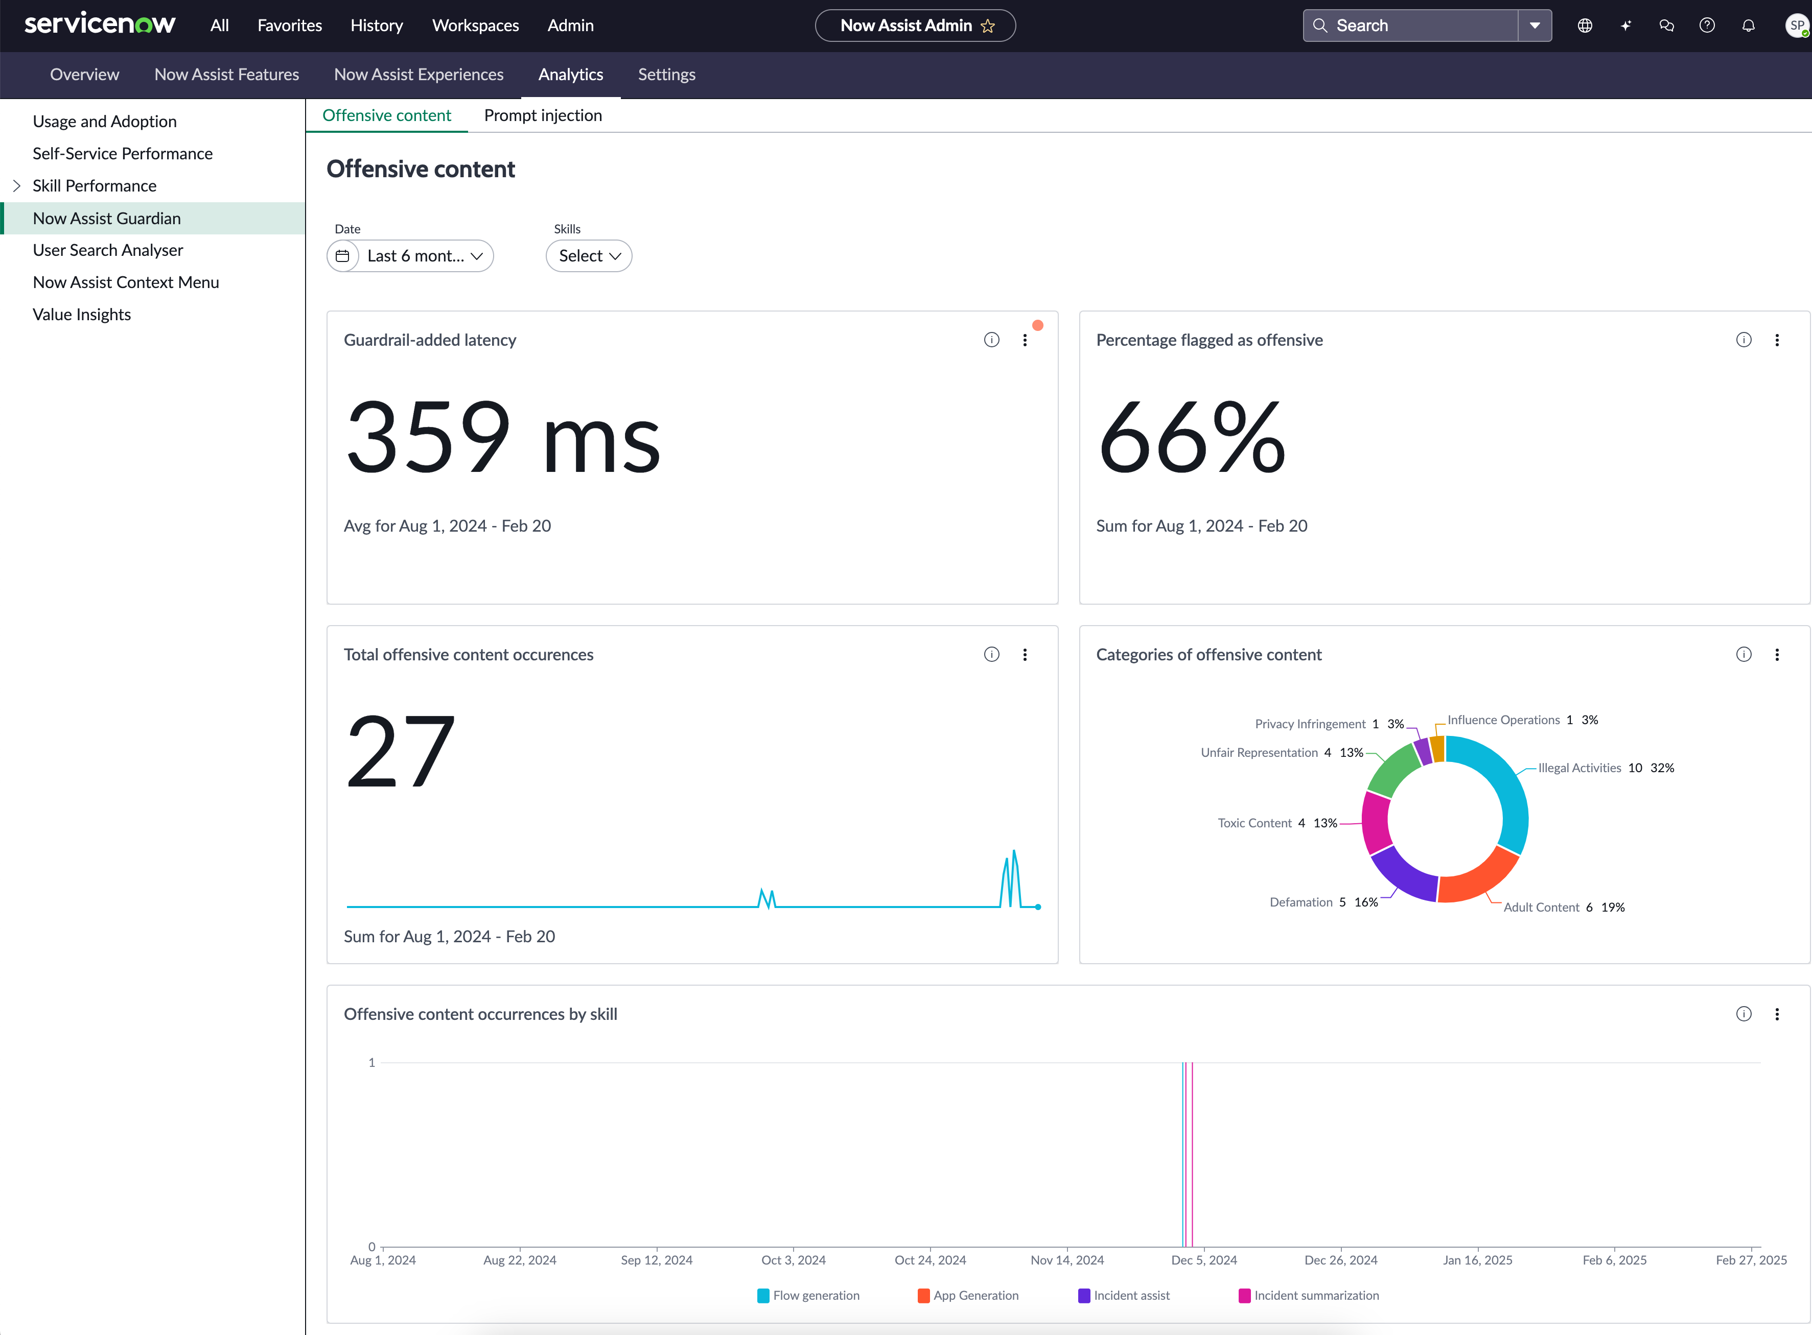
Task: Open the All menu
Action: point(219,26)
